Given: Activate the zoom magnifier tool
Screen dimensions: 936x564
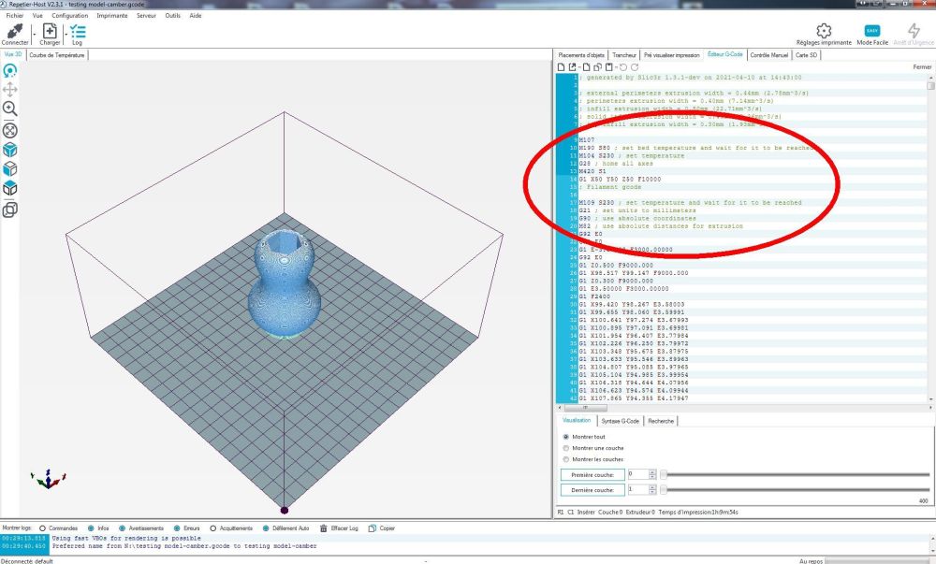Looking at the screenshot, I should [10, 108].
